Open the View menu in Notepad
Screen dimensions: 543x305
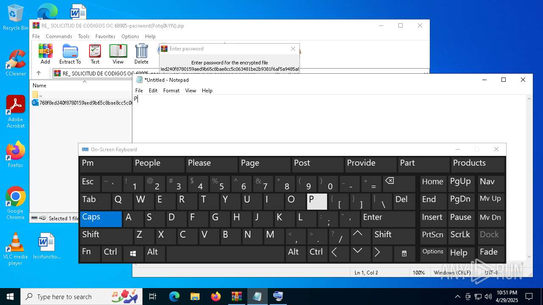coord(190,91)
